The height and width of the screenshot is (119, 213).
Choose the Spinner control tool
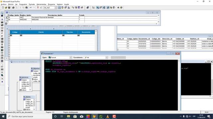[x=2, y=44]
